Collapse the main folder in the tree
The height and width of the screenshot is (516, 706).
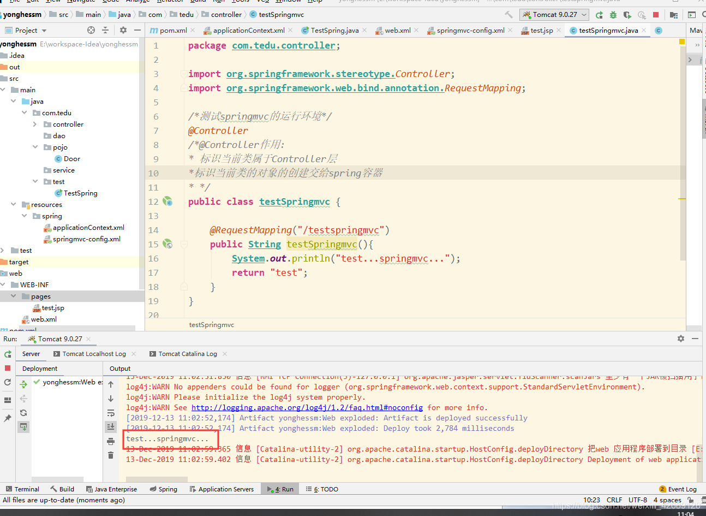pos(3,90)
